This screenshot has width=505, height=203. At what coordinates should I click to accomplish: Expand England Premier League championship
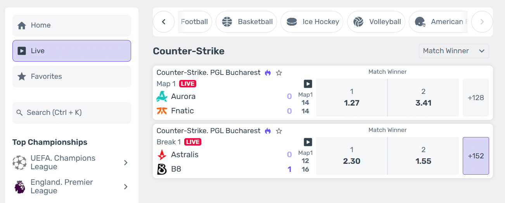(x=126, y=187)
